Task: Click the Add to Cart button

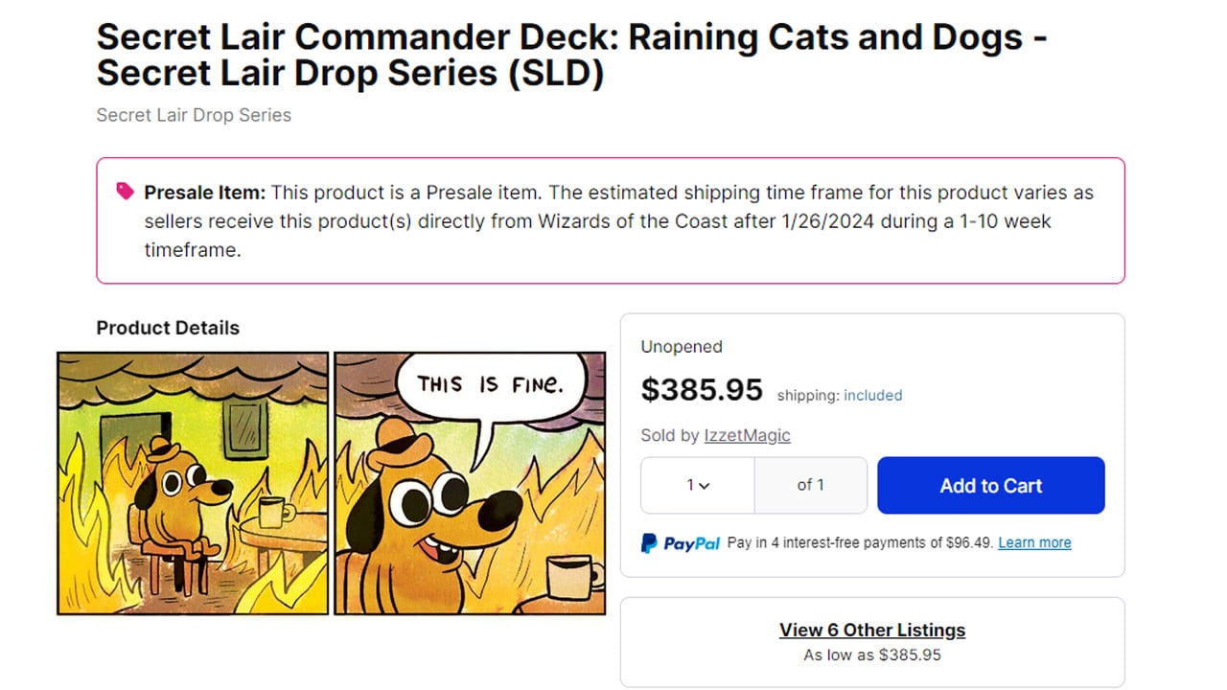Action: pos(990,485)
